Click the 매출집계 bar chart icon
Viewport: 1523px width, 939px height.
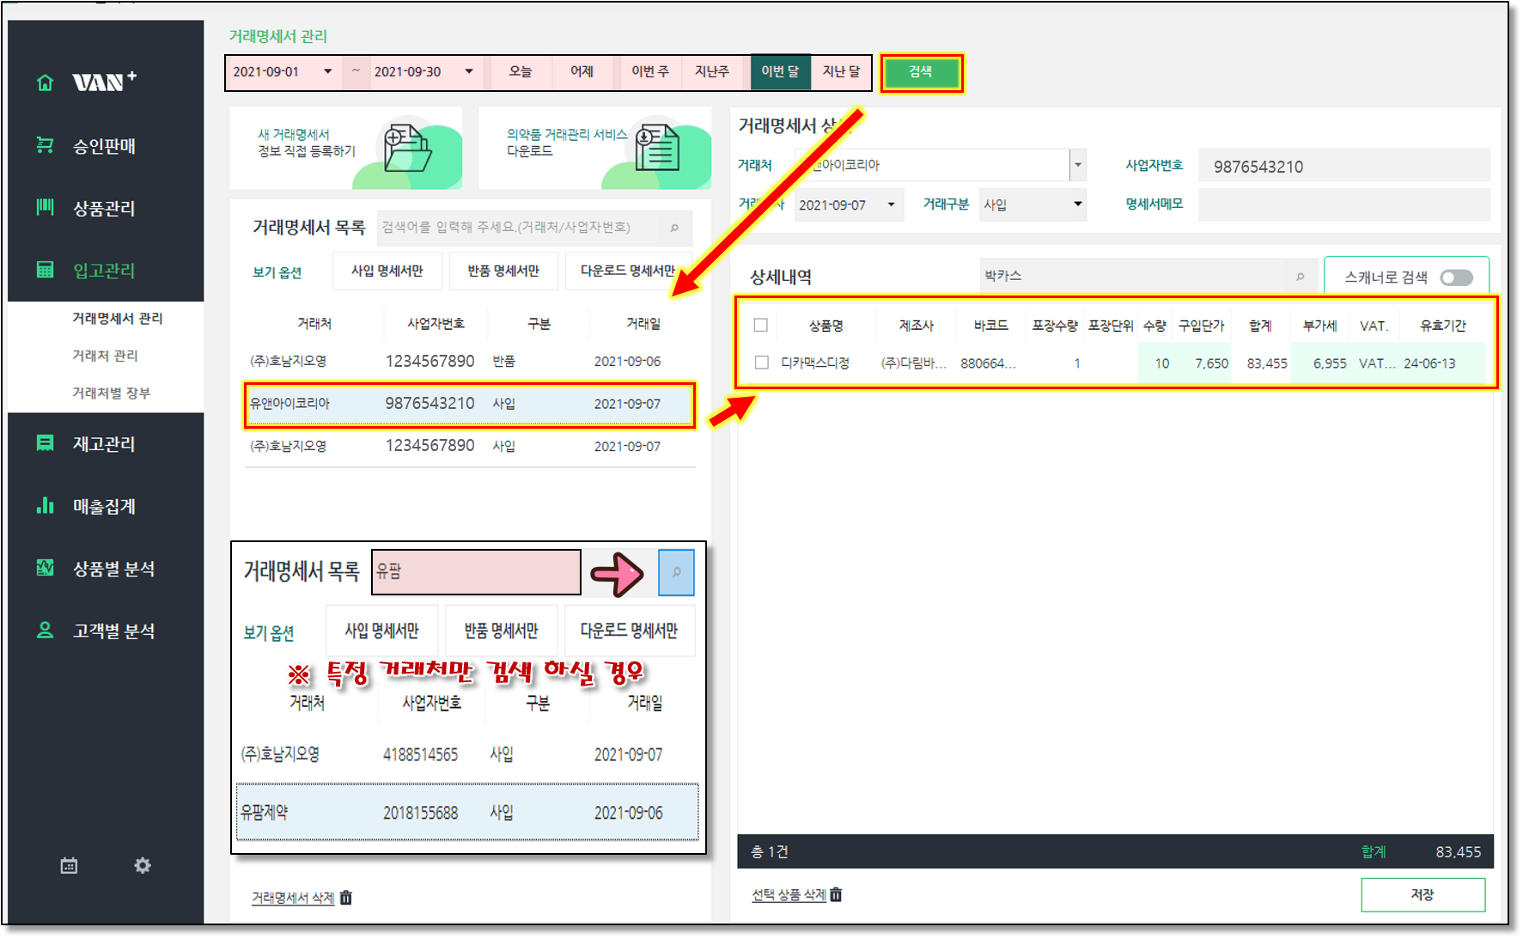[x=45, y=505]
